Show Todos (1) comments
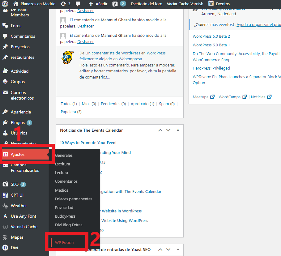The image size is (281, 256). click(69, 104)
